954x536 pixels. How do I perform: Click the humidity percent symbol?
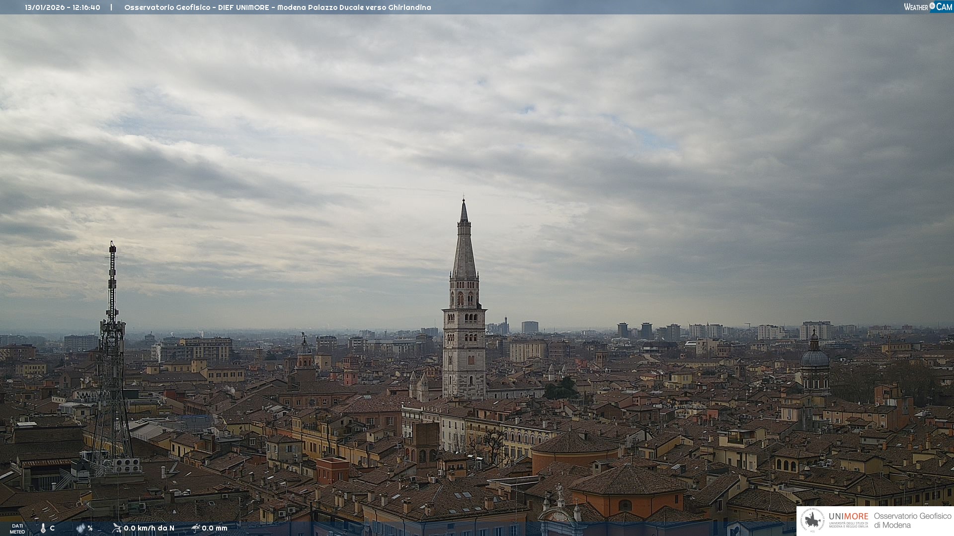[x=90, y=529]
